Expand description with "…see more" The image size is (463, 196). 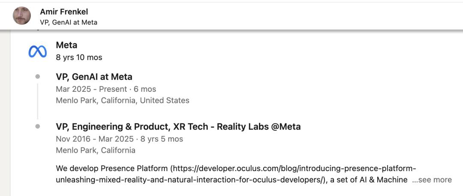pos(432,180)
